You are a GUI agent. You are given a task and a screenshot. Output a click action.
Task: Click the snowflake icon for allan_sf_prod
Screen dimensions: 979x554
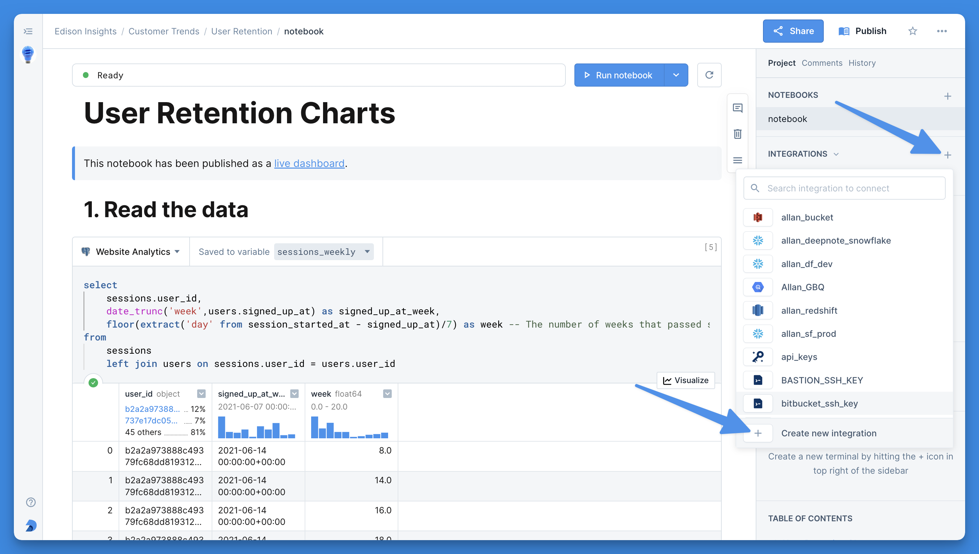(x=758, y=334)
